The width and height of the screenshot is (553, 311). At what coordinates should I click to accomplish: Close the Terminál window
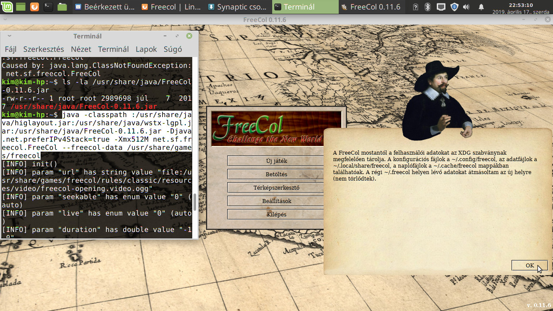[189, 36]
